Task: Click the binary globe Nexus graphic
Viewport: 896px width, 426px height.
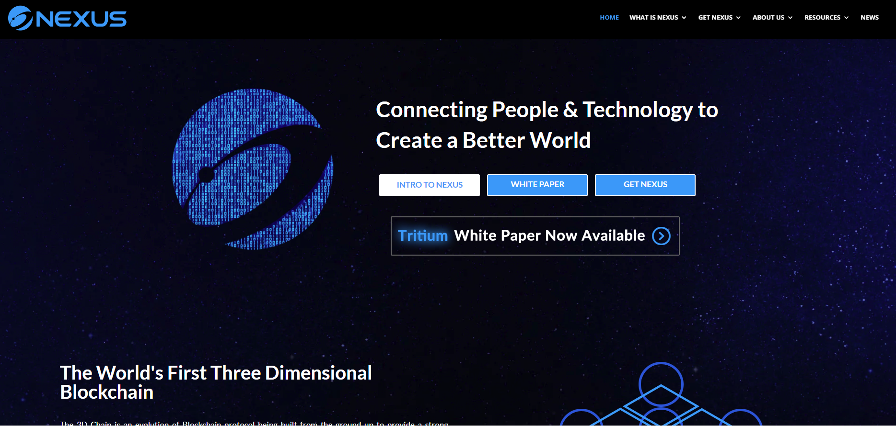Action: point(253,169)
